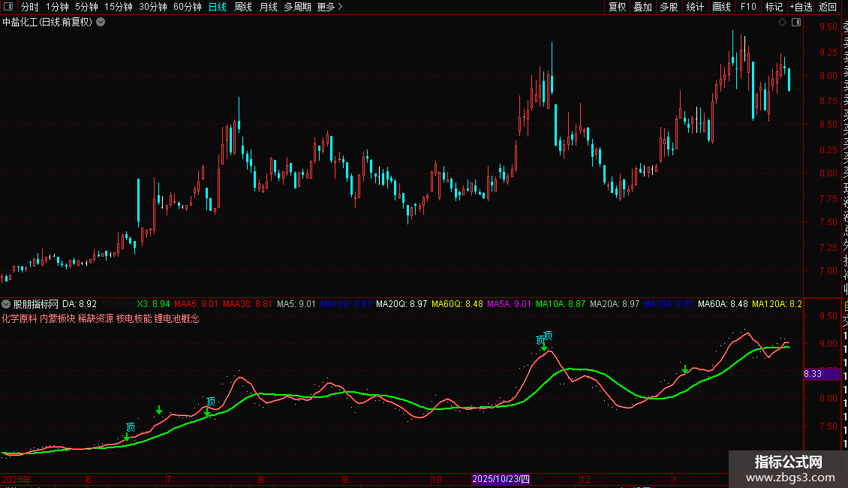The image size is (848, 488).
Task: Click the 2025/10/23/四 date marker
Action: point(501,479)
